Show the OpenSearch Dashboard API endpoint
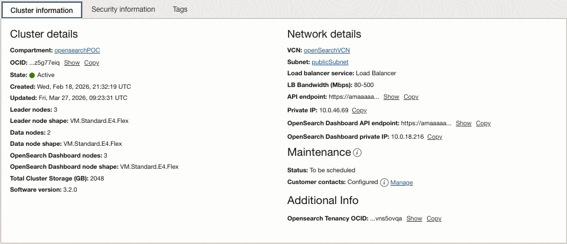The width and height of the screenshot is (567, 244). (464, 123)
